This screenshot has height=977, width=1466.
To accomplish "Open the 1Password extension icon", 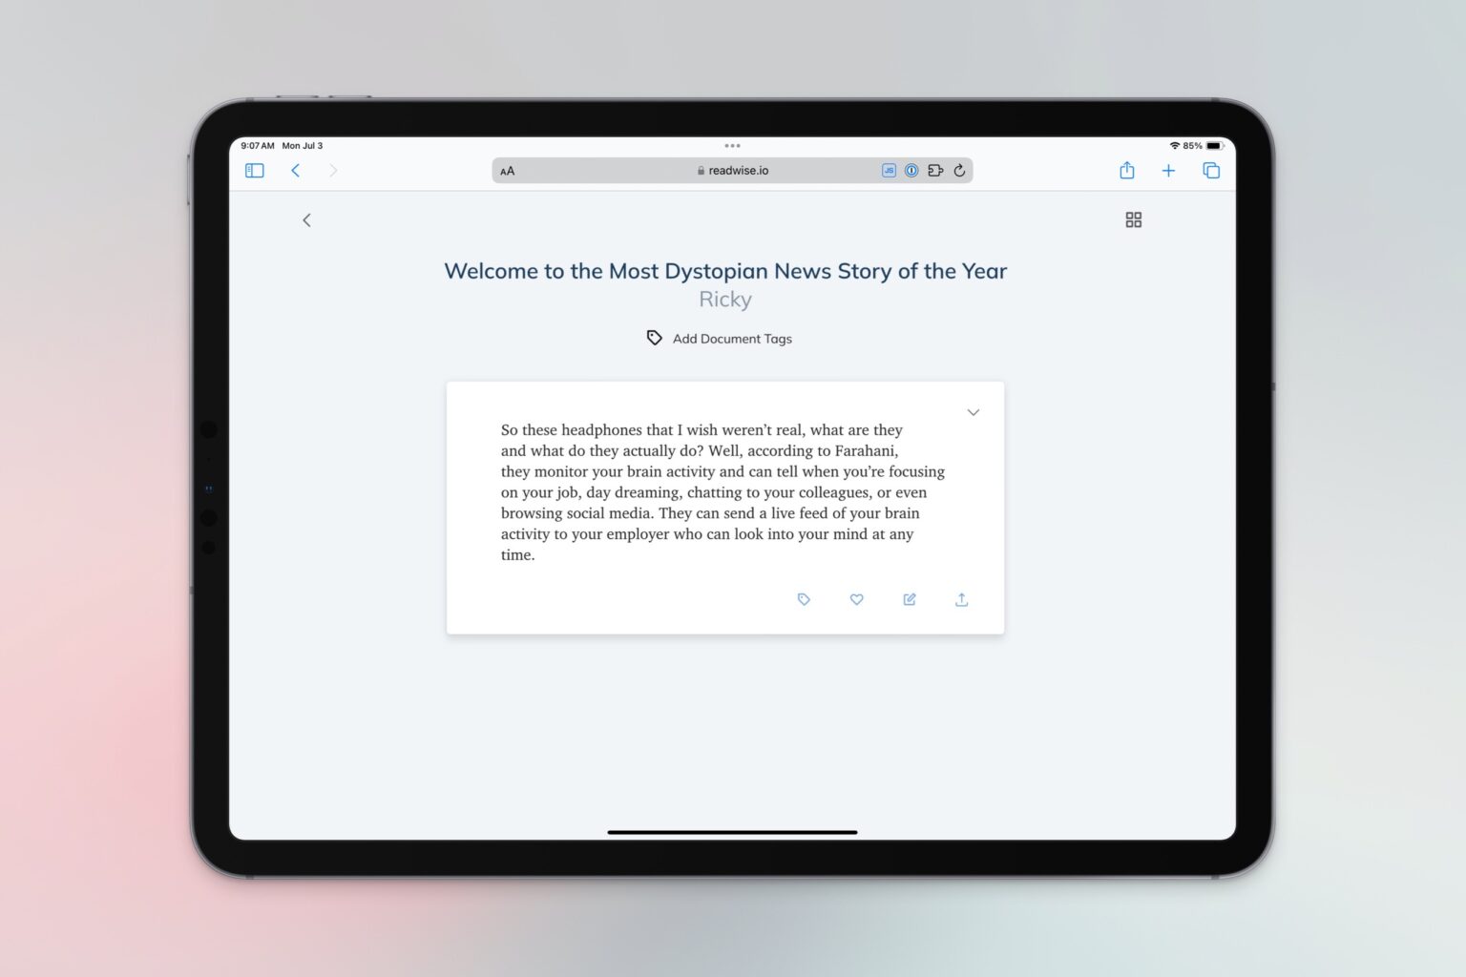I will tap(912, 170).
